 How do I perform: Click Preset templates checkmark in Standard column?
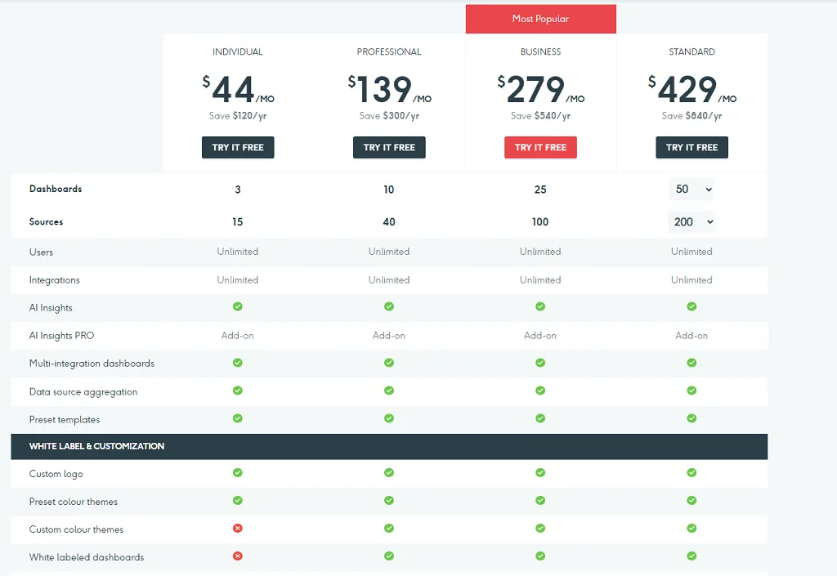coord(692,418)
